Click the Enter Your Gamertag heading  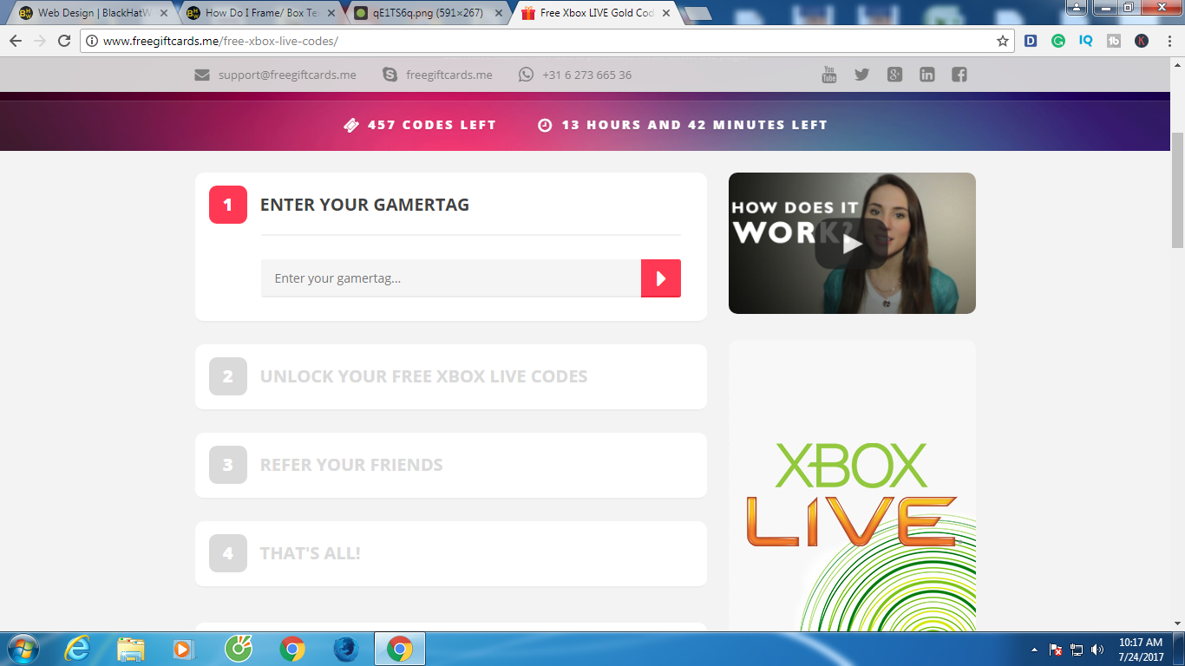coord(364,205)
